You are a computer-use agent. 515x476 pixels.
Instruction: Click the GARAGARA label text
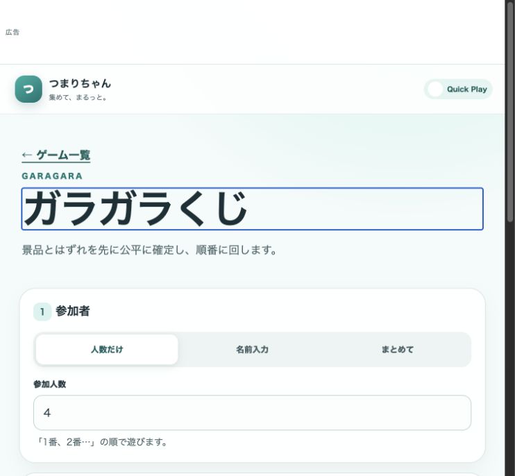pos(52,176)
